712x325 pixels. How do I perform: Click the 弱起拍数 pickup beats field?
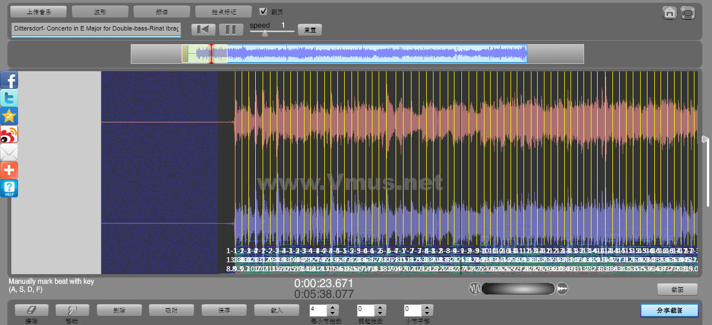pos(366,310)
